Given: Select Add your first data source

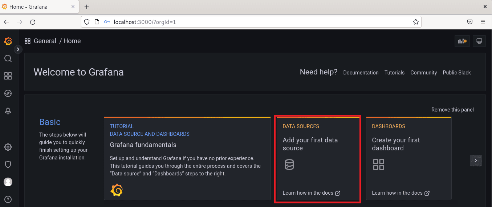Looking at the screenshot, I should pyautogui.click(x=310, y=144).
